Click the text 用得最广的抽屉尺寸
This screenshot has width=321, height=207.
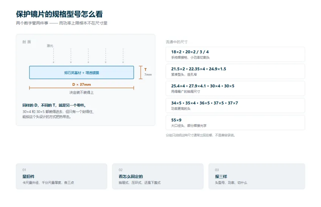point(185,91)
